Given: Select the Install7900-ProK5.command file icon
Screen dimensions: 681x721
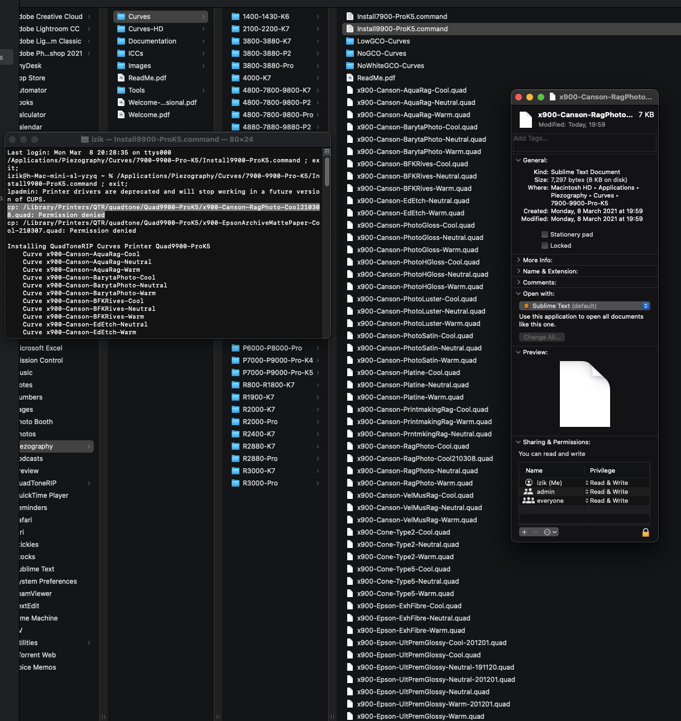Looking at the screenshot, I should [350, 17].
